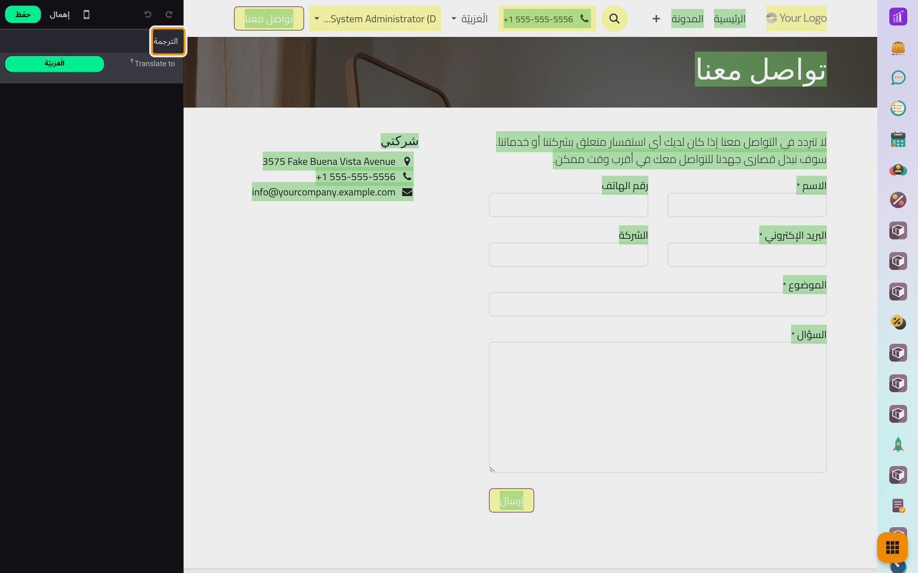This screenshot has width=918, height=573.
Task: Select the الترجمة tab in the sidebar
Action: (x=167, y=41)
